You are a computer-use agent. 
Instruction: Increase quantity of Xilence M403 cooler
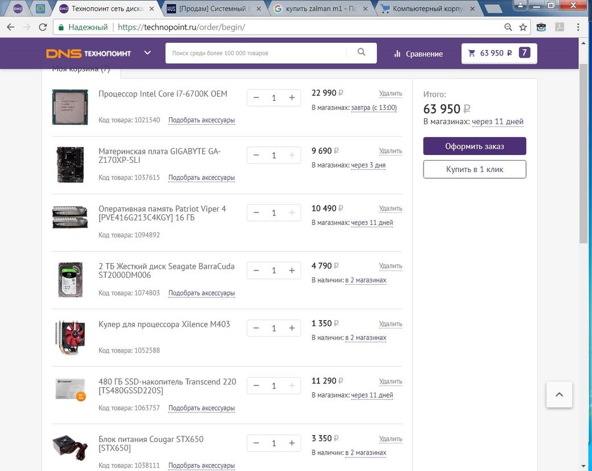292,328
